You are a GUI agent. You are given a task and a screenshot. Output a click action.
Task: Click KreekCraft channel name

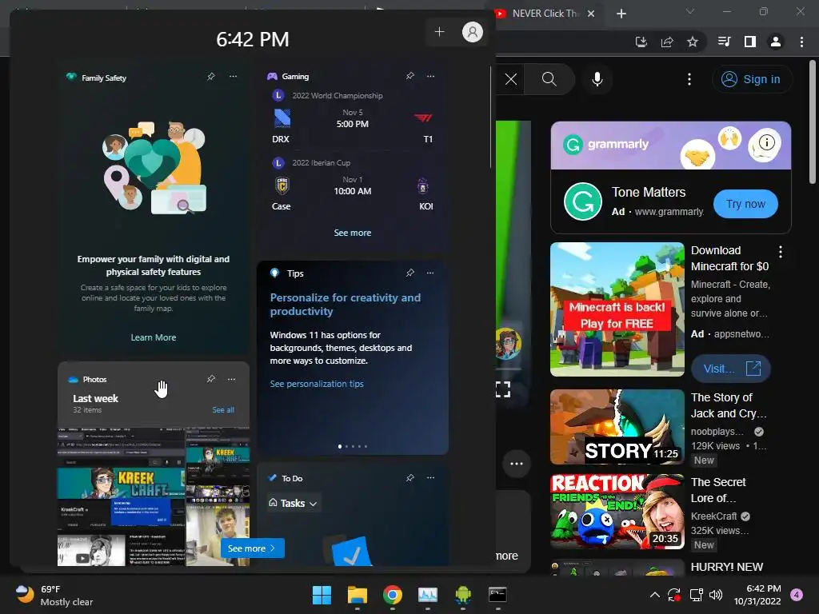tap(714, 516)
